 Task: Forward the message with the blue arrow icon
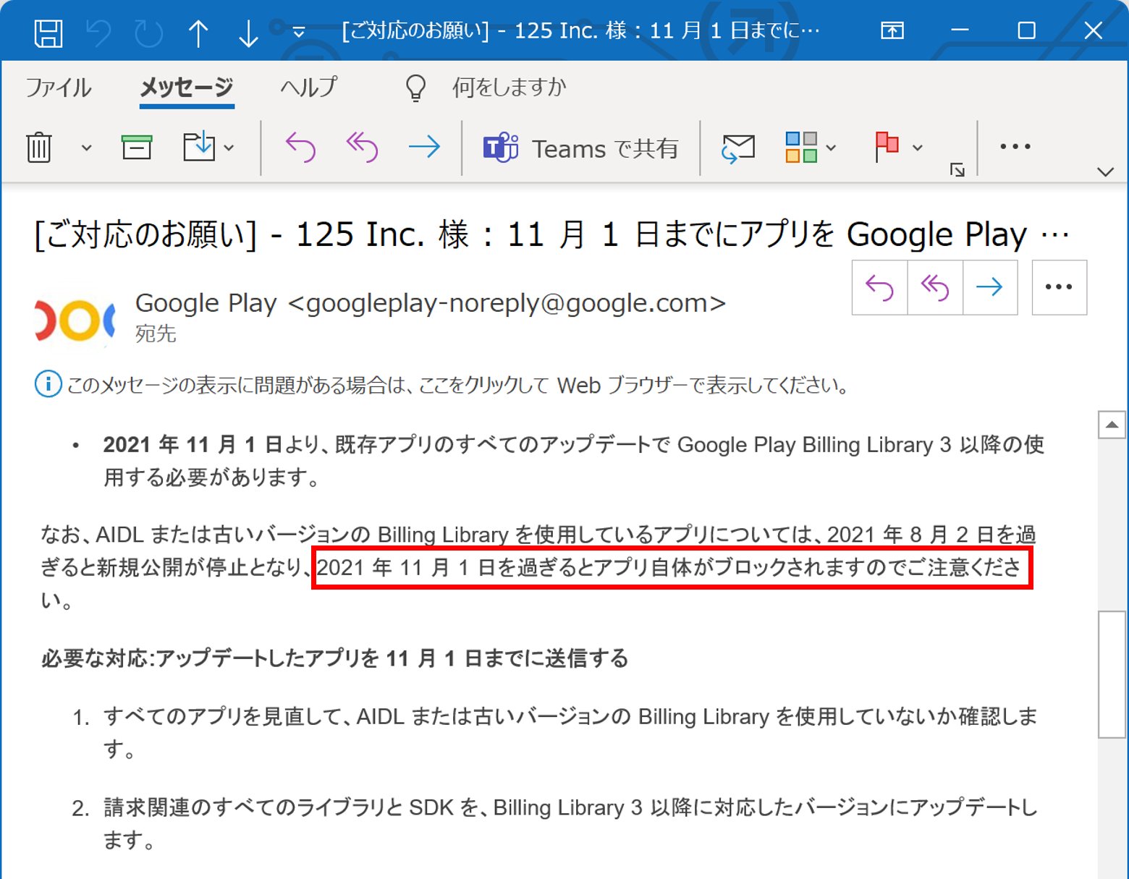coord(426,147)
